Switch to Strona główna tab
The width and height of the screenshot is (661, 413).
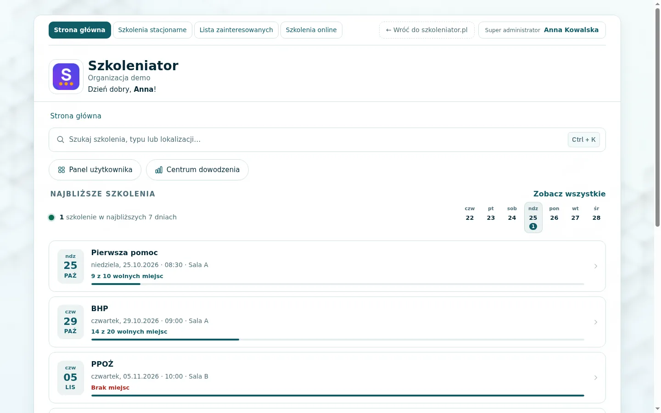pos(80,30)
